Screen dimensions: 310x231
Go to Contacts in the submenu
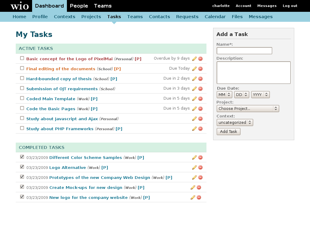click(x=159, y=17)
